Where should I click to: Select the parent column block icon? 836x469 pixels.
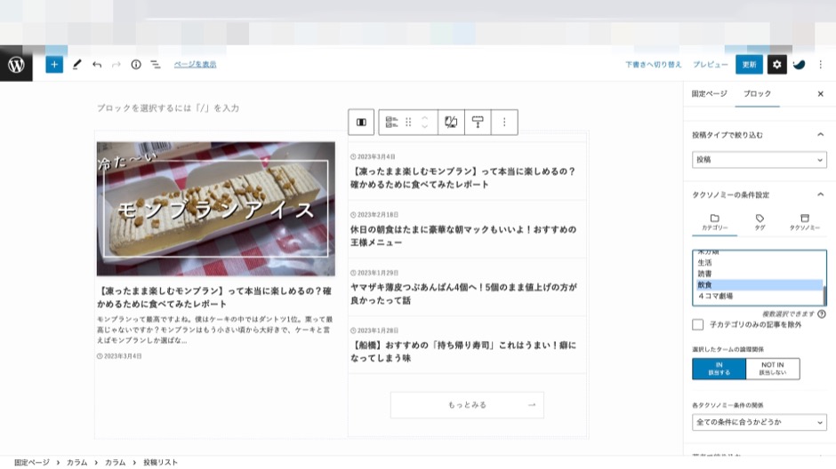pyautogui.click(x=361, y=122)
